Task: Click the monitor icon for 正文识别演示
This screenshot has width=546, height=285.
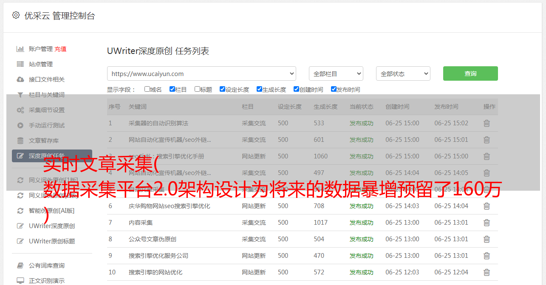Action: tap(20, 281)
